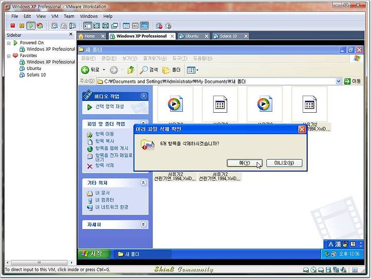Open the 보기(V) menu in Explorer

129,58
